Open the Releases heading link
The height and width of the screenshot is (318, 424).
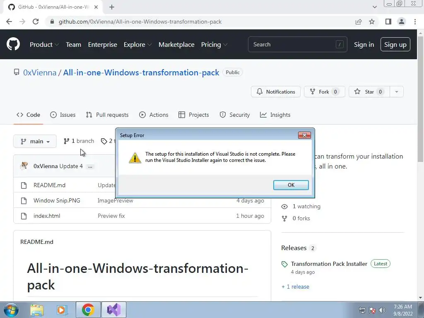tap(294, 248)
